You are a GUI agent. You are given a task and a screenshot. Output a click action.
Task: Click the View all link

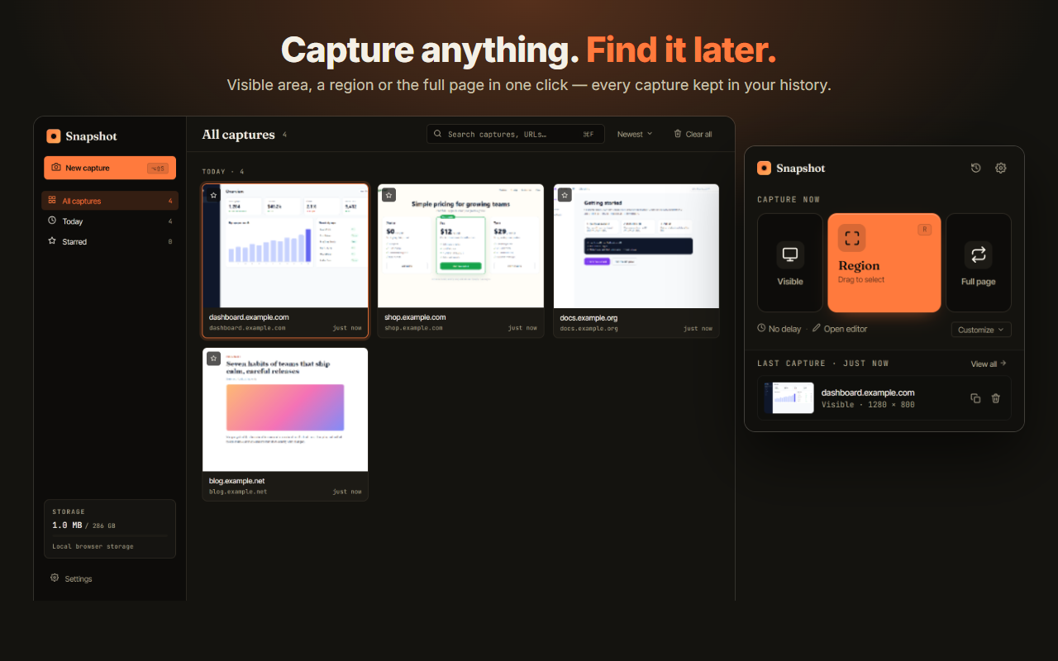pyautogui.click(x=989, y=364)
